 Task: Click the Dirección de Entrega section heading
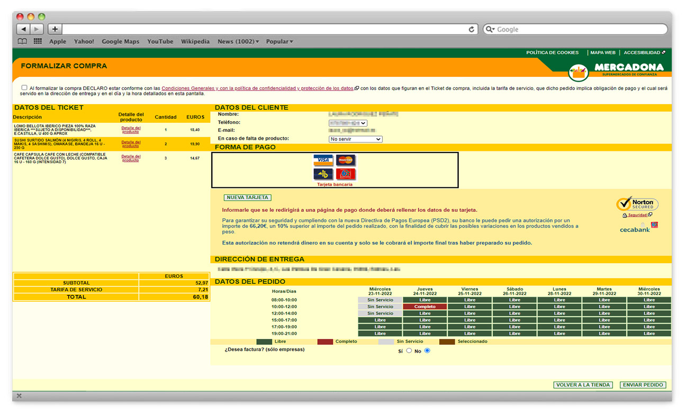pos(259,259)
